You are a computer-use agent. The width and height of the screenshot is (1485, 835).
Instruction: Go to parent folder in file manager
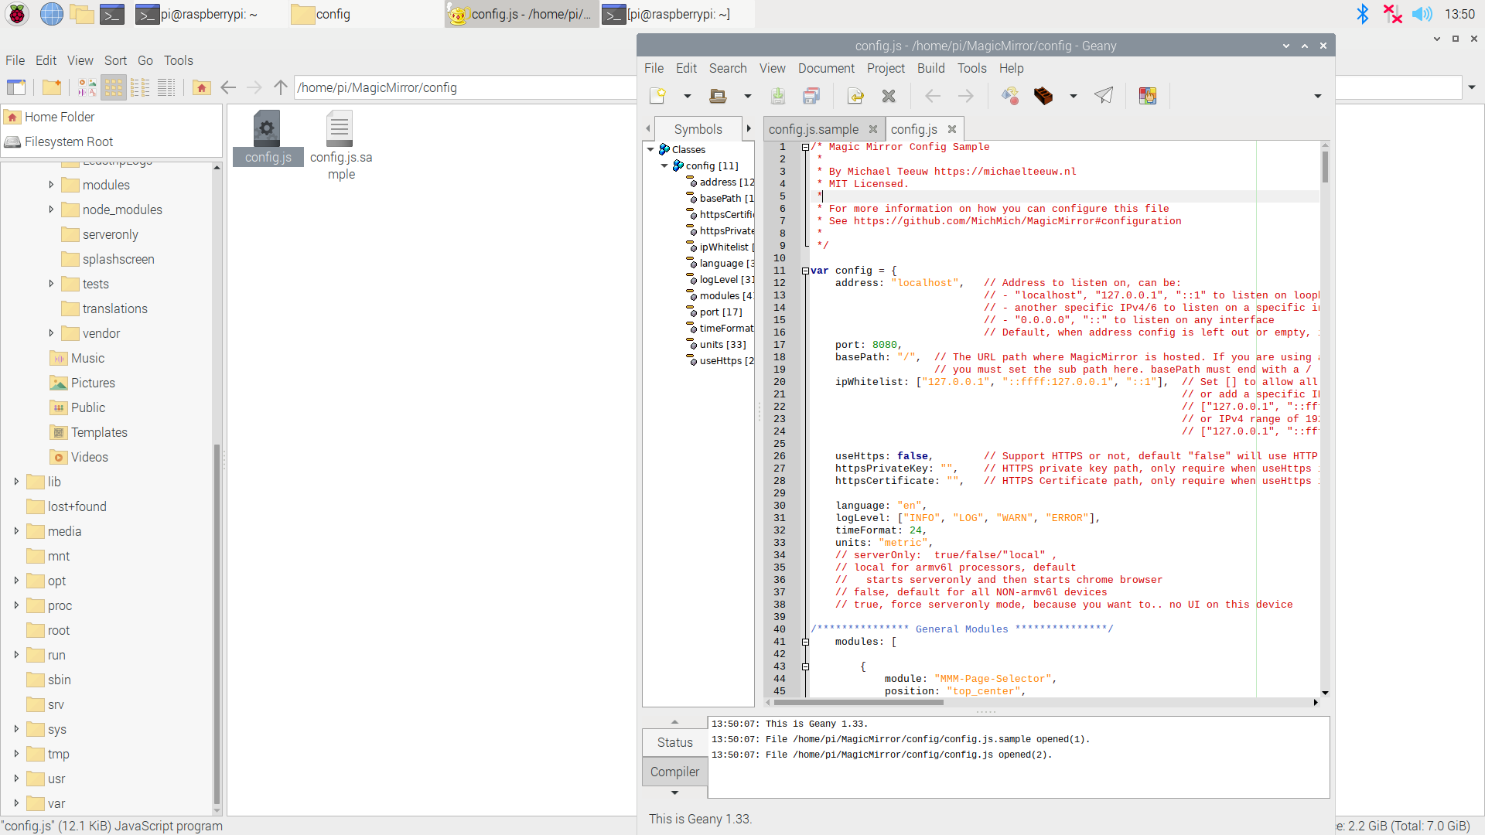[281, 87]
